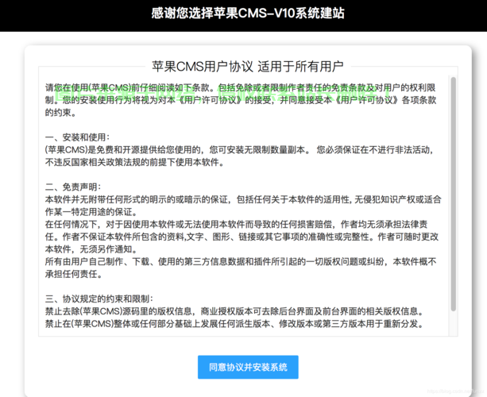Click the section heading 三、协议规定的约束和限制:
Image resolution: width=487 pixels, height=397 pixels.
(99, 299)
